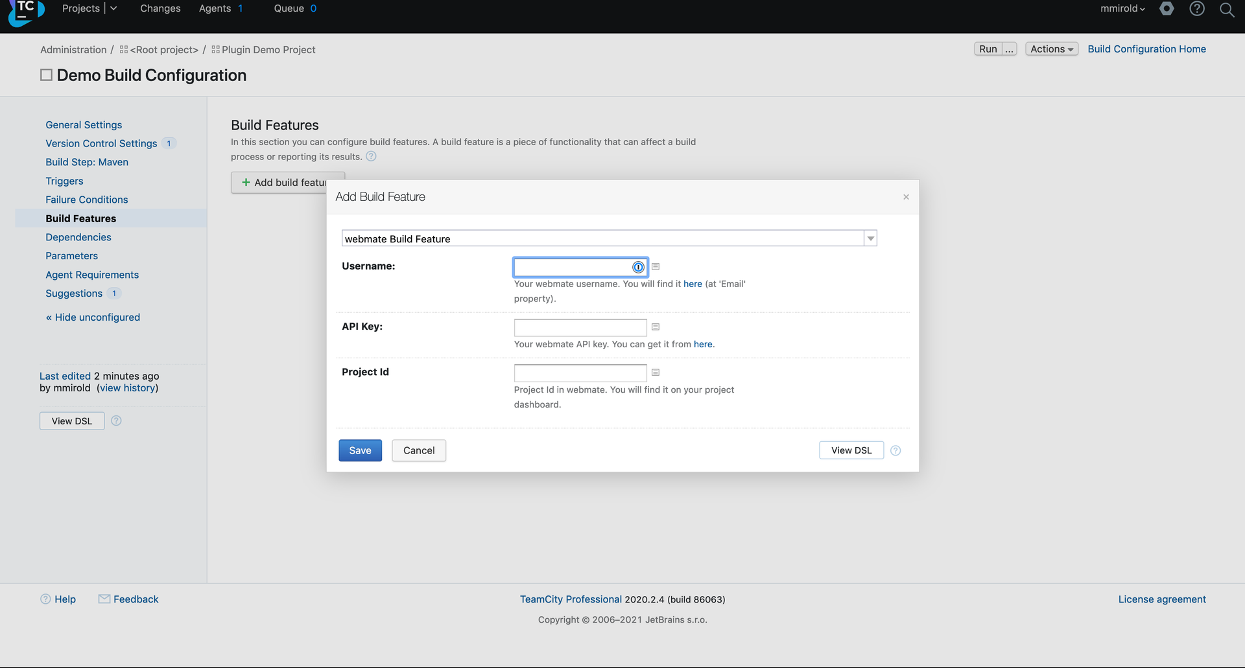
Task: Click the Feedback envelope icon
Action: [x=104, y=599]
